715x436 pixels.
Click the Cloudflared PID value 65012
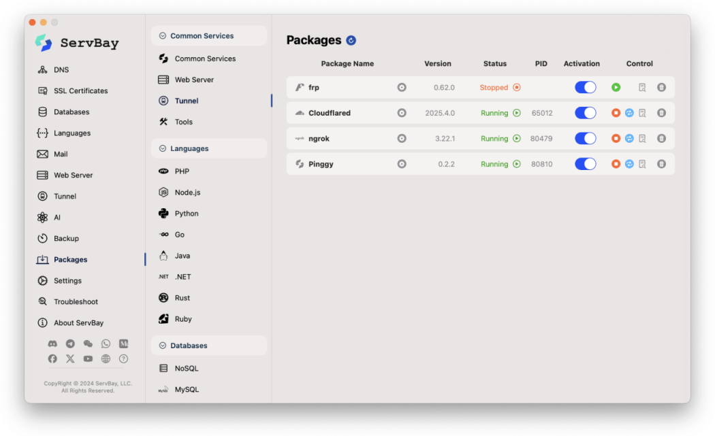(542, 113)
